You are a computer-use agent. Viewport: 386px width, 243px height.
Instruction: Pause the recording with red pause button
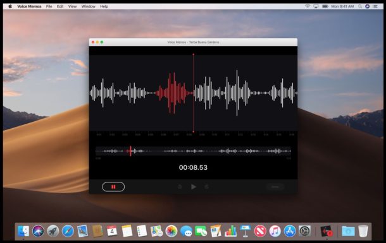tap(113, 187)
